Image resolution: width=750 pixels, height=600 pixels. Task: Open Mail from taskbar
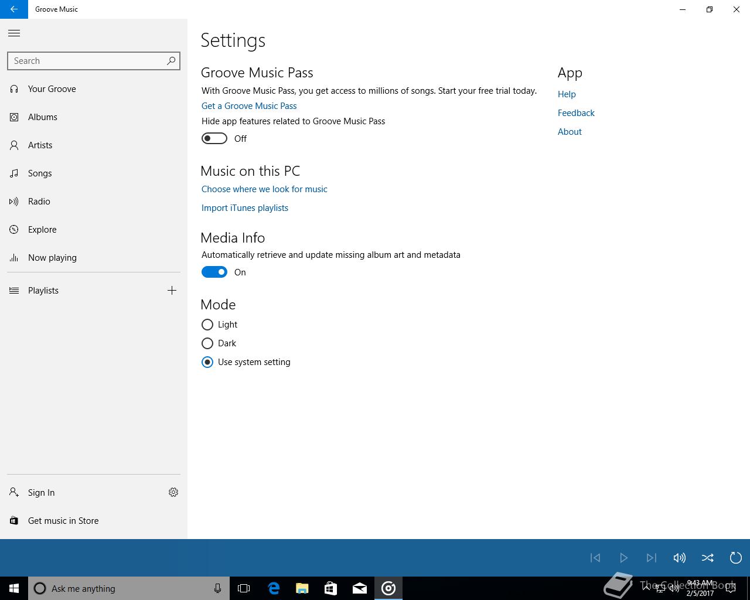[x=360, y=588]
